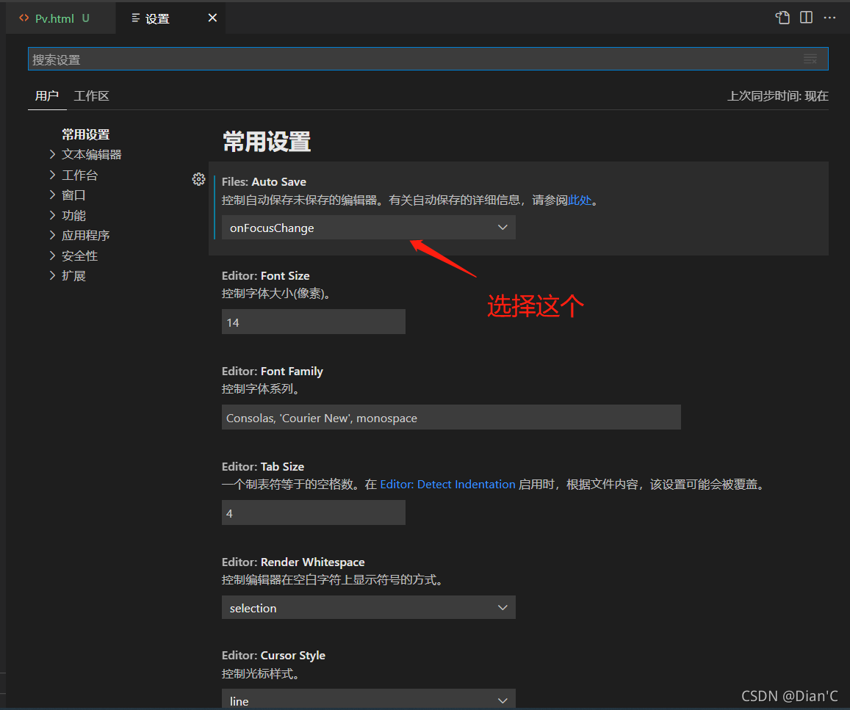Viewport: 850px width, 710px height.
Task: Expand the 文本编辑器 category
Action: (86, 154)
